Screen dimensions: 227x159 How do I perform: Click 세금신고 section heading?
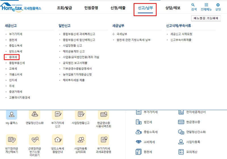point(11,26)
